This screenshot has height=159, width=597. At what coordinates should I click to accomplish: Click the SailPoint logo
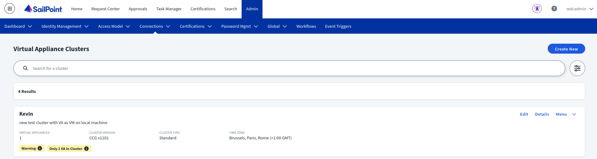(x=43, y=9)
